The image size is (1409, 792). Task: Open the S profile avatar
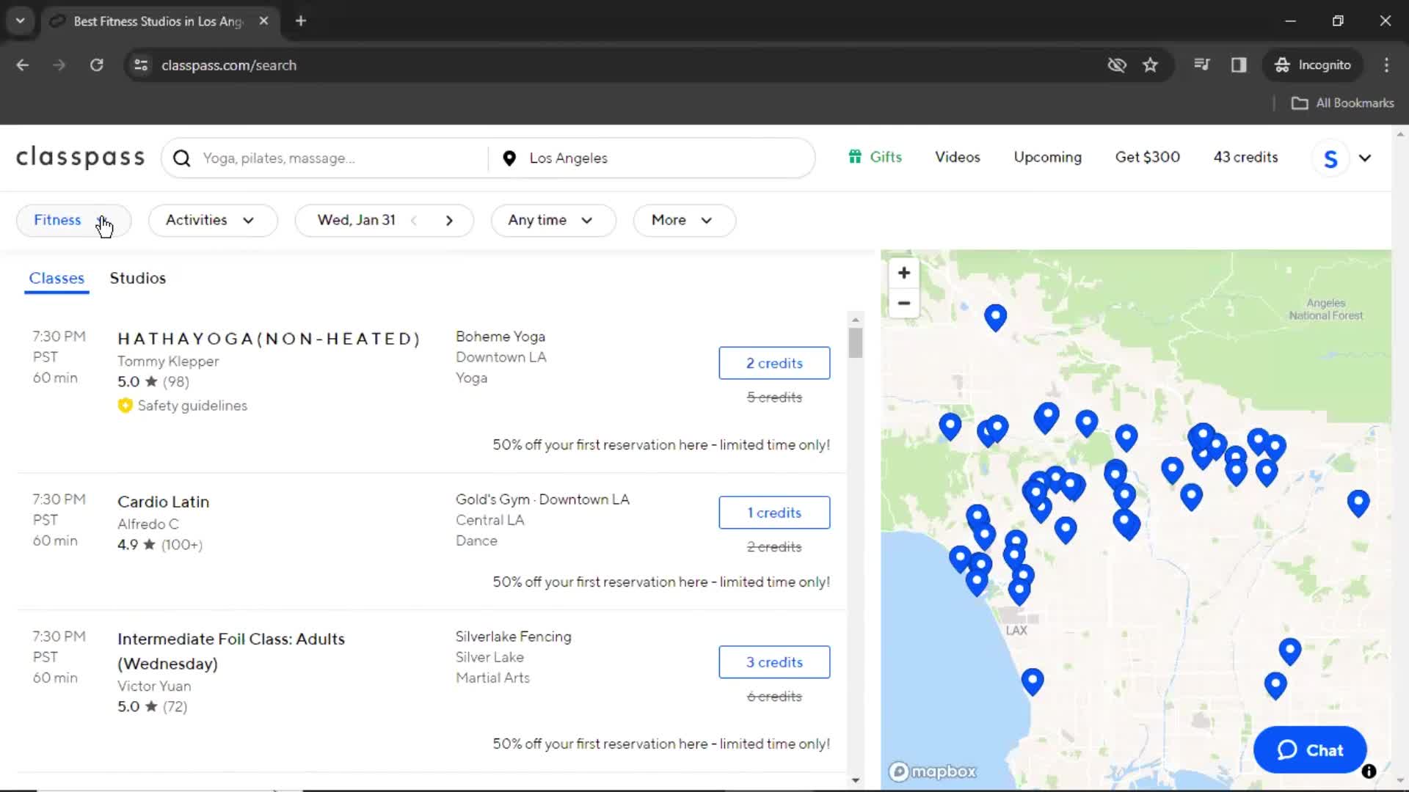pyautogui.click(x=1330, y=158)
